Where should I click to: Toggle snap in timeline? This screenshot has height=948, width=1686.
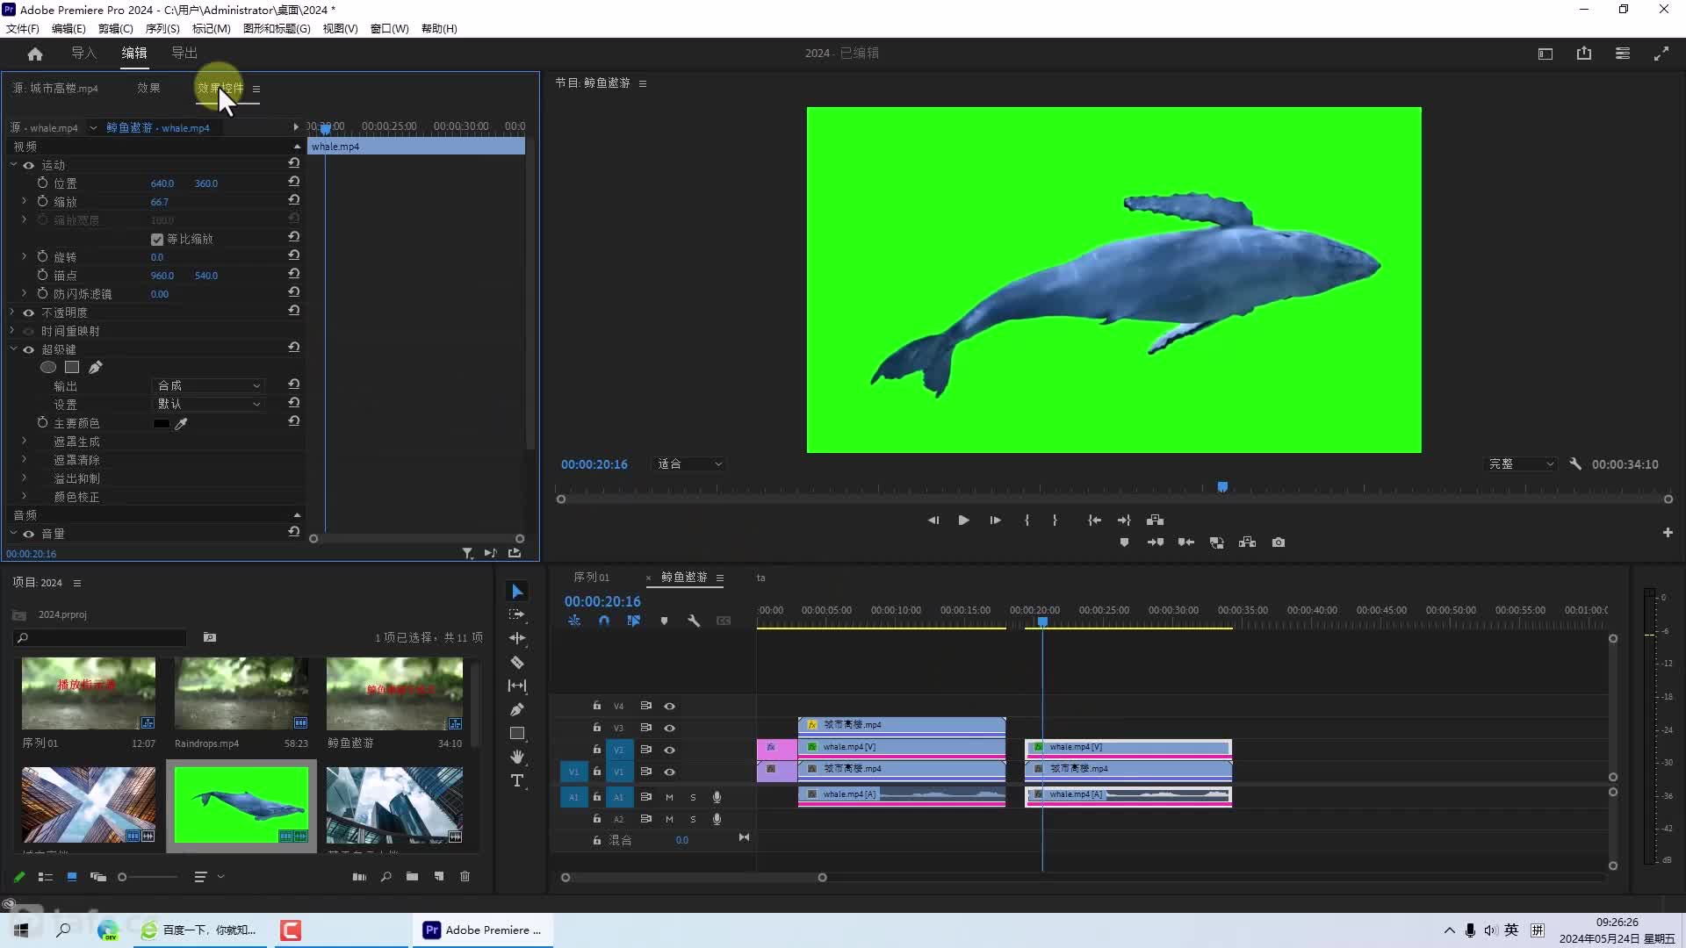point(604,621)
